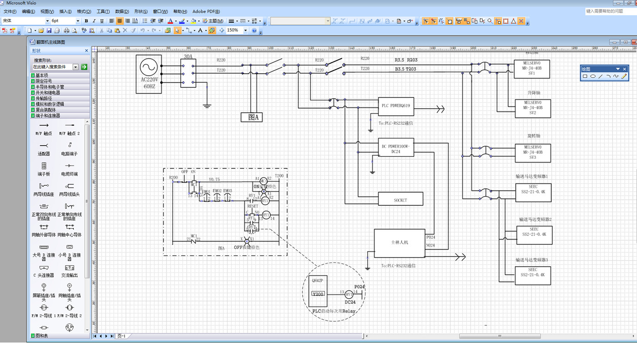Toggle bold formatting

[86, 21]
